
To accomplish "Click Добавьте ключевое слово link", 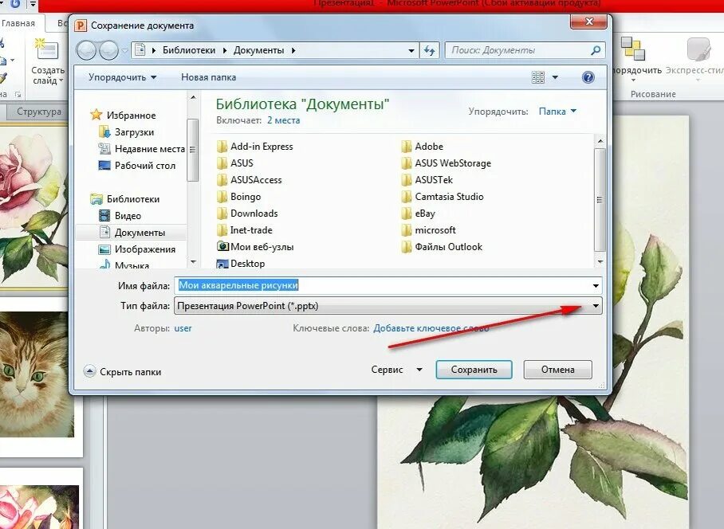I will [x=431, y=328].
